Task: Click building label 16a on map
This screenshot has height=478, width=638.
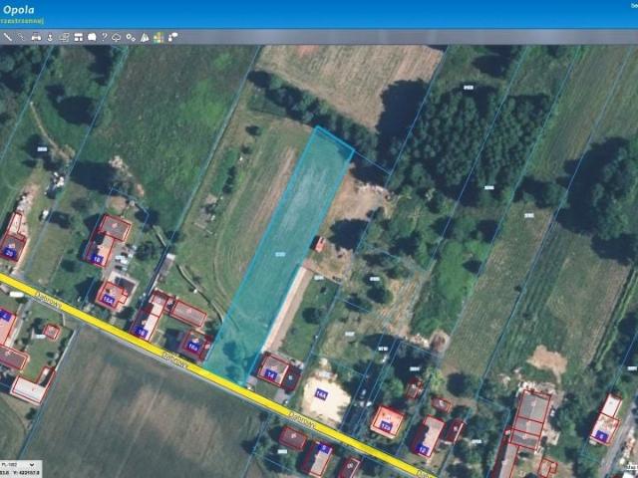Action: point(192,348)
